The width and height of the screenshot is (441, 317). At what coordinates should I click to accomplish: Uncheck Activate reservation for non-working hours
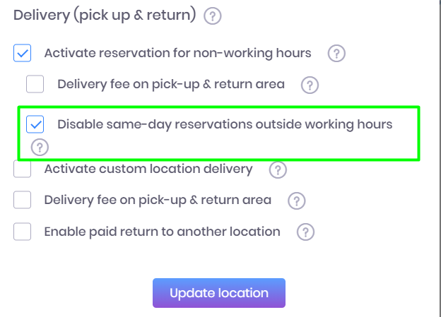pos(23,53)
